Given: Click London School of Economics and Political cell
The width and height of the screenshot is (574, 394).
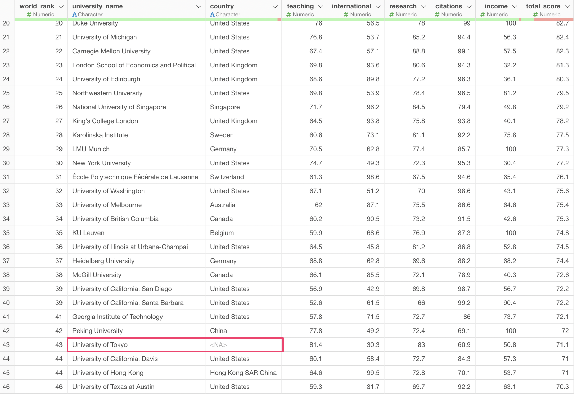Looking at the screenshot, I should [x=136, y=65].
